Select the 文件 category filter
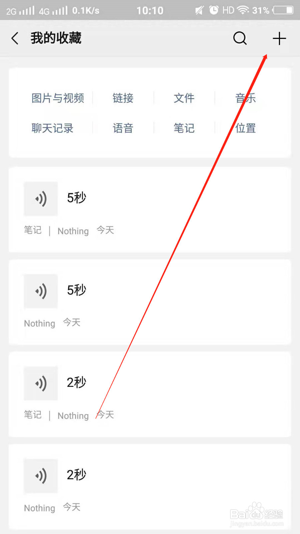This screenshot has height=534, width=300. [x=184, y=98]
